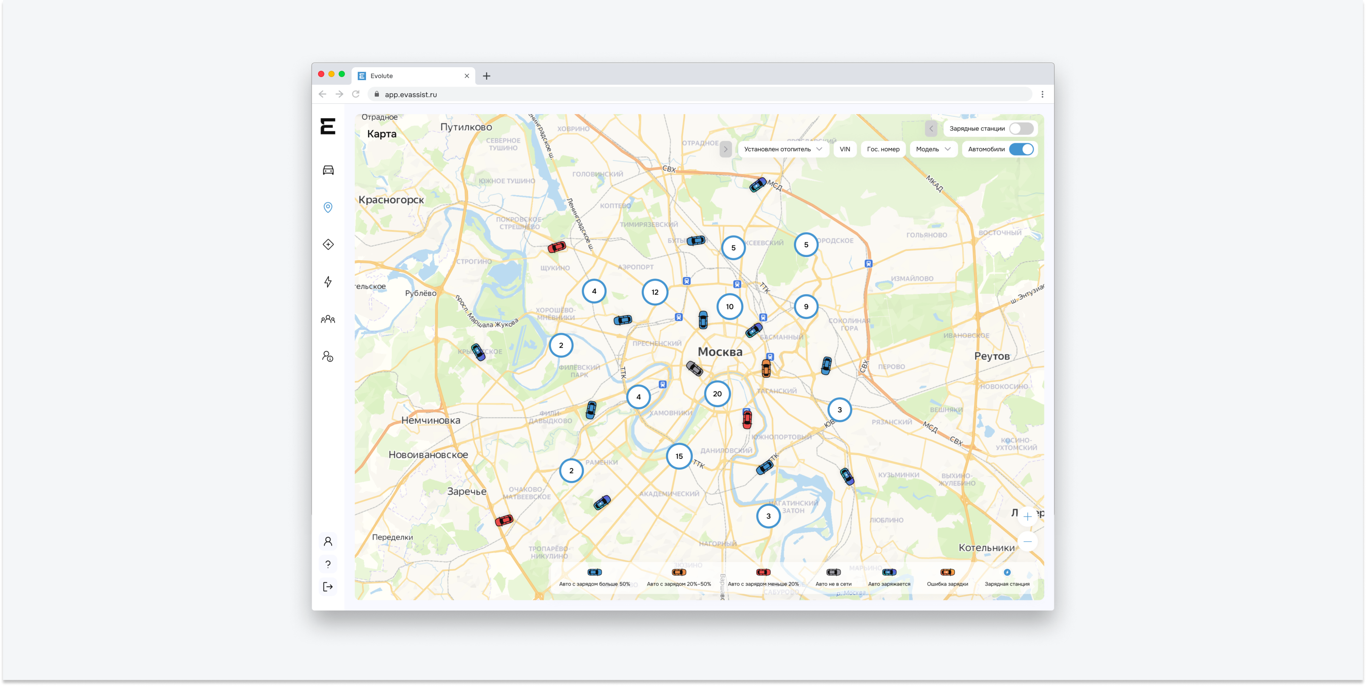The image size is (1366, 686).
Task: Disable the Автомобили toggle
Action: coord(1021,149)
